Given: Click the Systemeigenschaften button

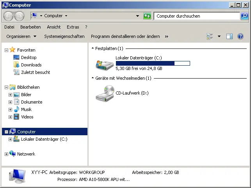Looking at the screenshot, I should [x=64, y=36].
